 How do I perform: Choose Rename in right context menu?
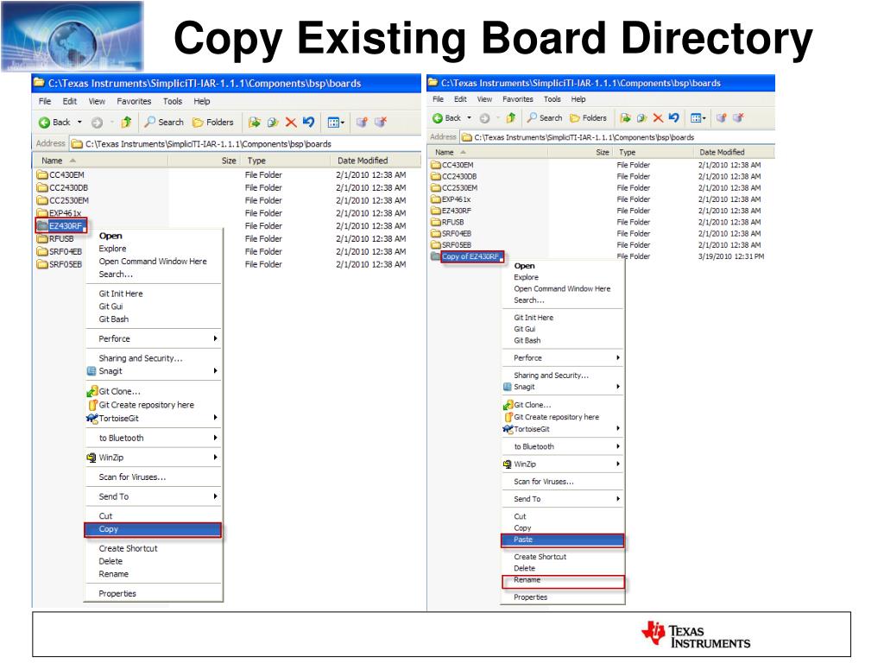pyautogui.click(x=563, y=581)
